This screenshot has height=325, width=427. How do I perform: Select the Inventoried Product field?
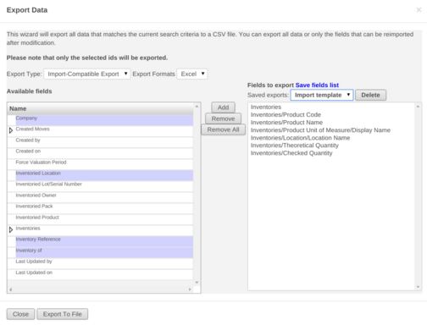coord(104,219)
